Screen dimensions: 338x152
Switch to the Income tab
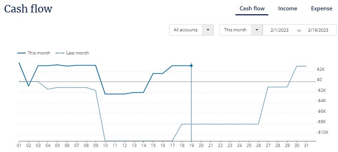point(288,8)
